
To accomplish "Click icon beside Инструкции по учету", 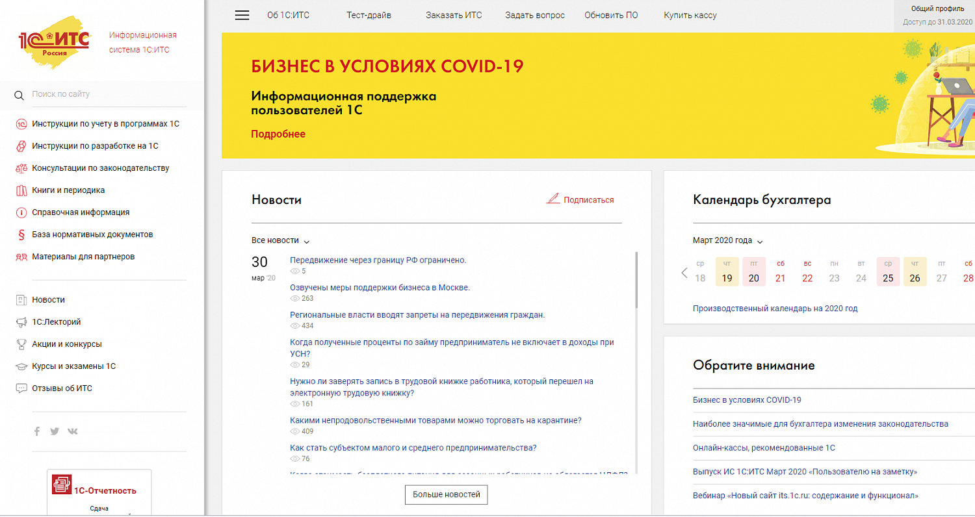I will [x=20, y=123].
